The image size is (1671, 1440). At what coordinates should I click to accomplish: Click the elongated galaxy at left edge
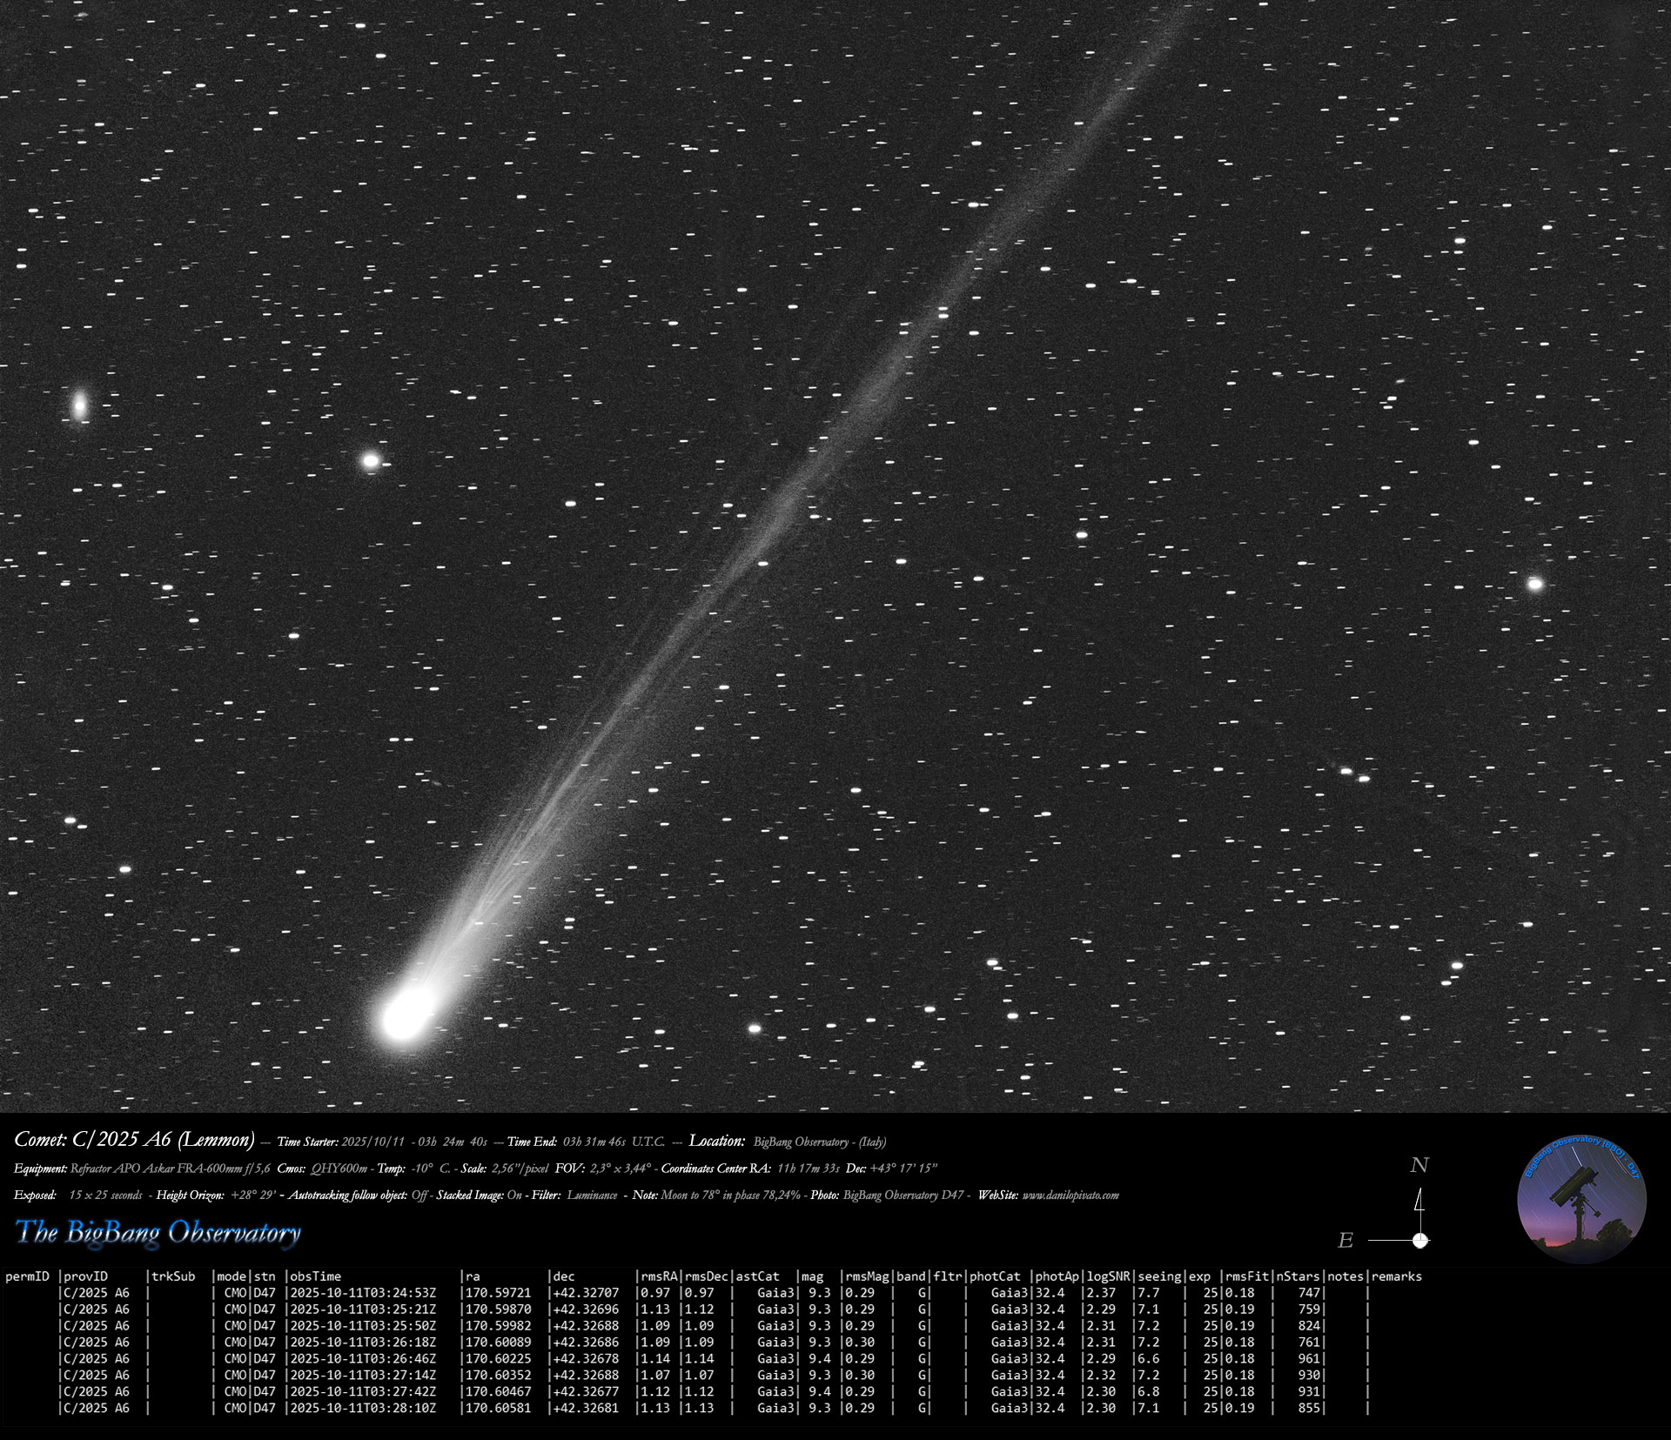point(80,405)
